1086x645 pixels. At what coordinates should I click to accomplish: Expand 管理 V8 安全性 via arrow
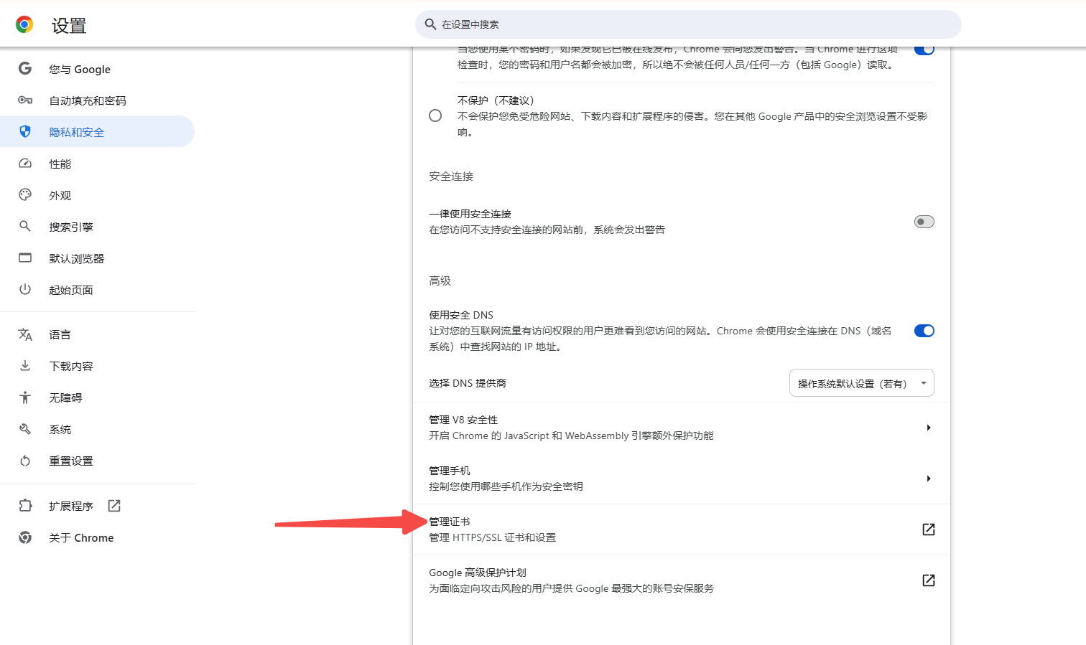(929, 428)
